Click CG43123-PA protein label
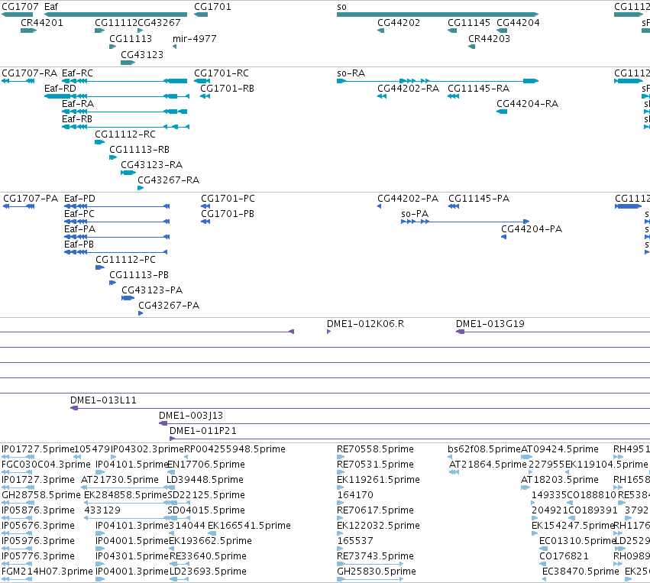 coord(152,290)
